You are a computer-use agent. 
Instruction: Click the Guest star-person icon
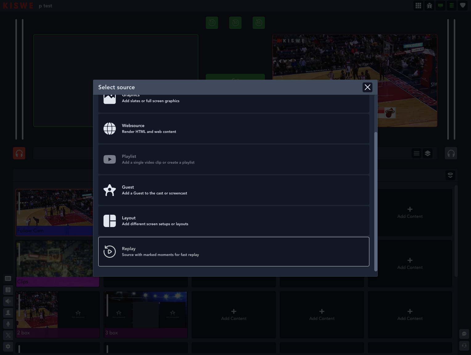[109, 190]
